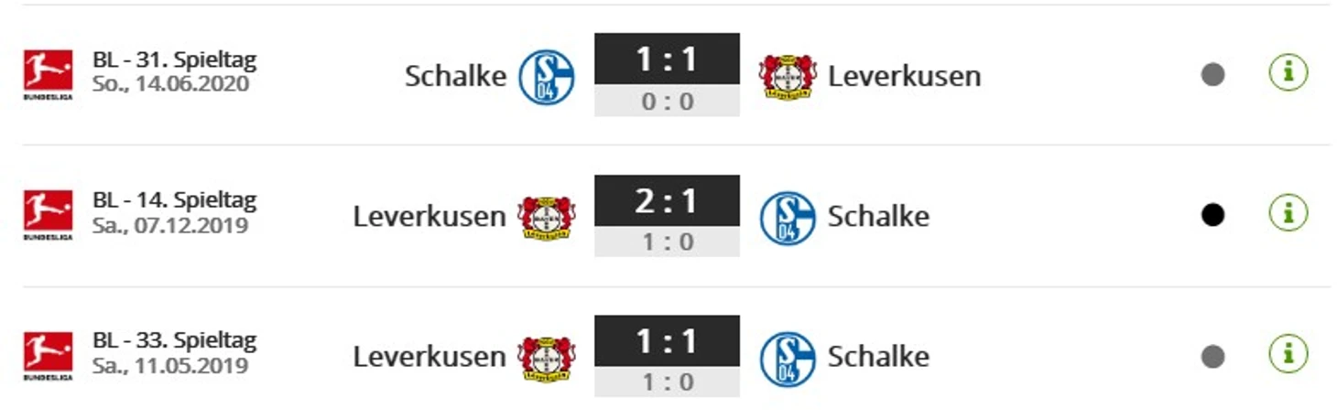The image size is (1337, 419).
Task: Click Schalke team name in first row
Action: coord(455,76)
